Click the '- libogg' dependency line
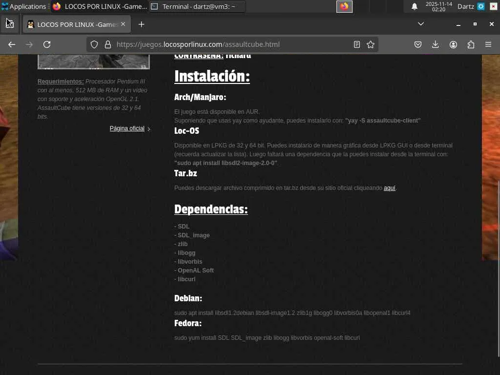 pos(185,253)
